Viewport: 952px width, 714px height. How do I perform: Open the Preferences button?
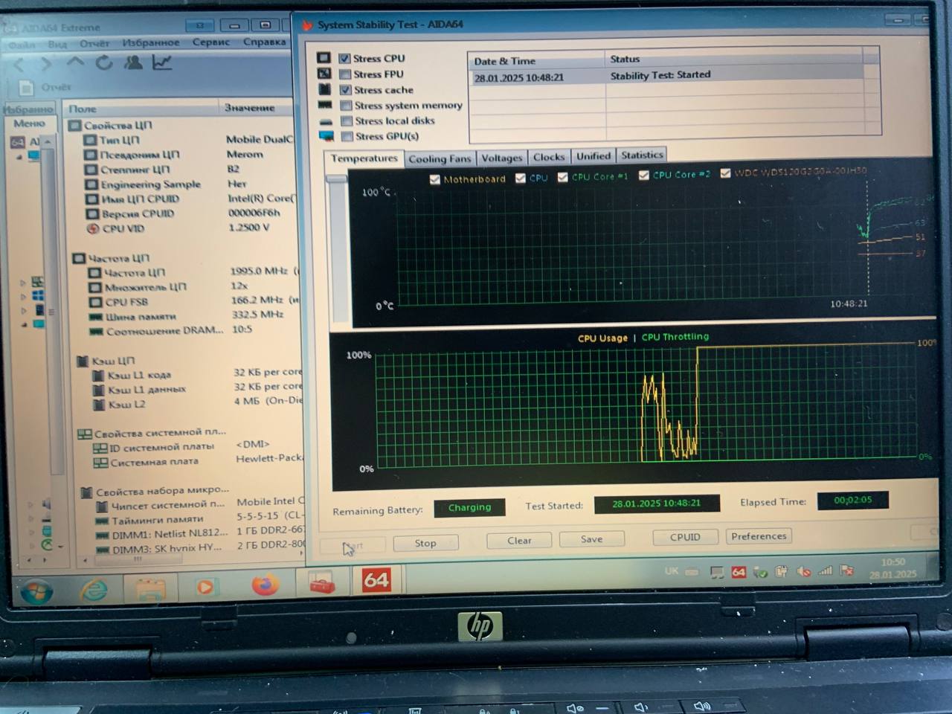click(759, 535)
